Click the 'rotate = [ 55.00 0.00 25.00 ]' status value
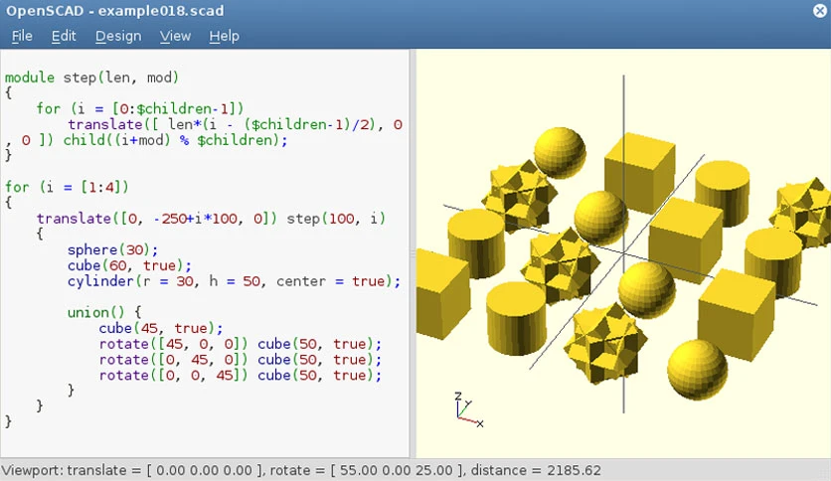 [x=367, y=470]
